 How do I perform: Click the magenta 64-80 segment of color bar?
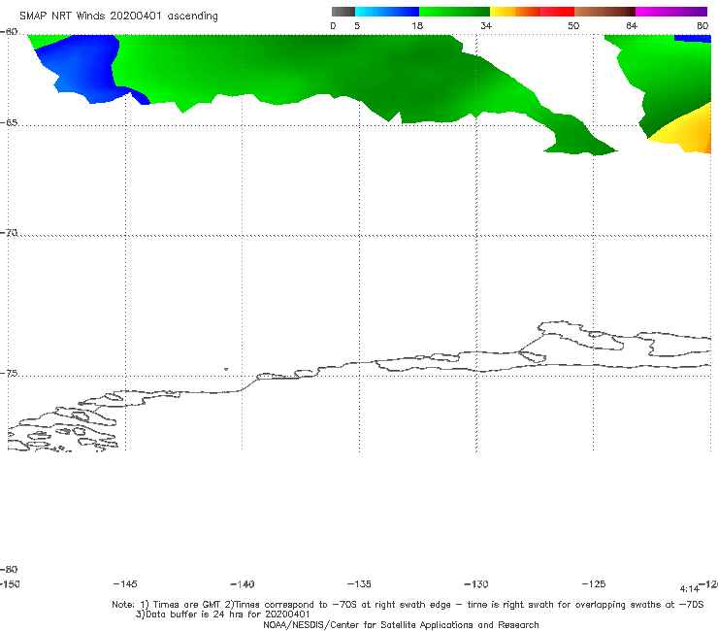pyautogui.click(x=671, y=12)
